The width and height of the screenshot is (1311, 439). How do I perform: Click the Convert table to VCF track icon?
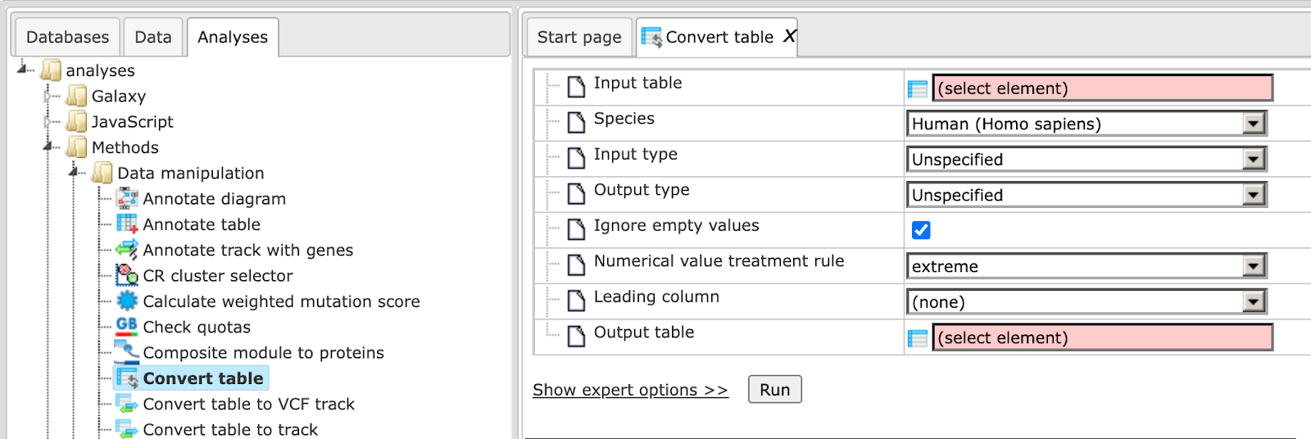click(x=127, y=404)
